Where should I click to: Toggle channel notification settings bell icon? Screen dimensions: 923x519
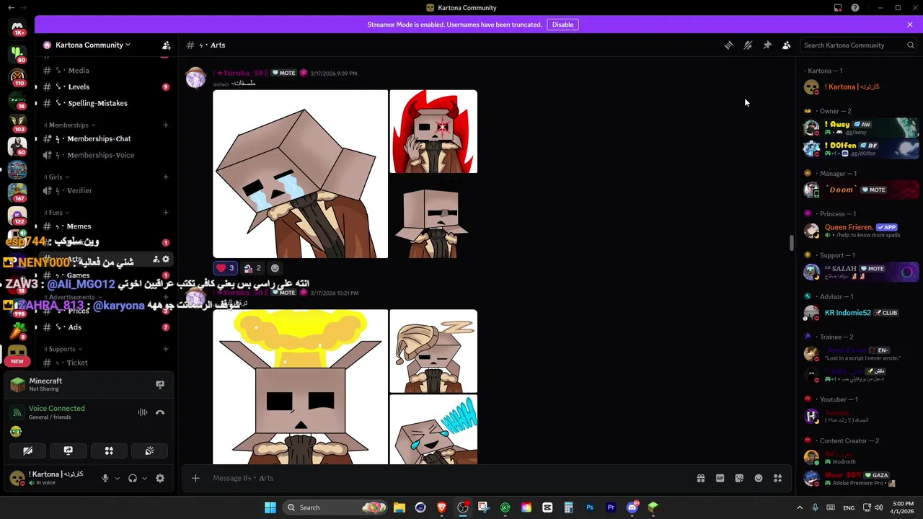pyautogui.click(x=748, y=45)
